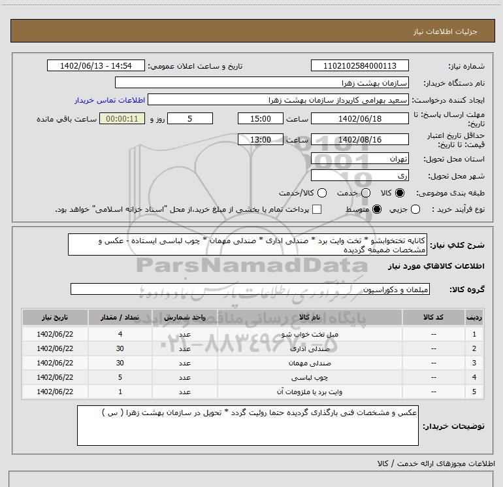Choose the جزیی purchase type radio
This screenshot has width=503, height=487.
[415, 209]
